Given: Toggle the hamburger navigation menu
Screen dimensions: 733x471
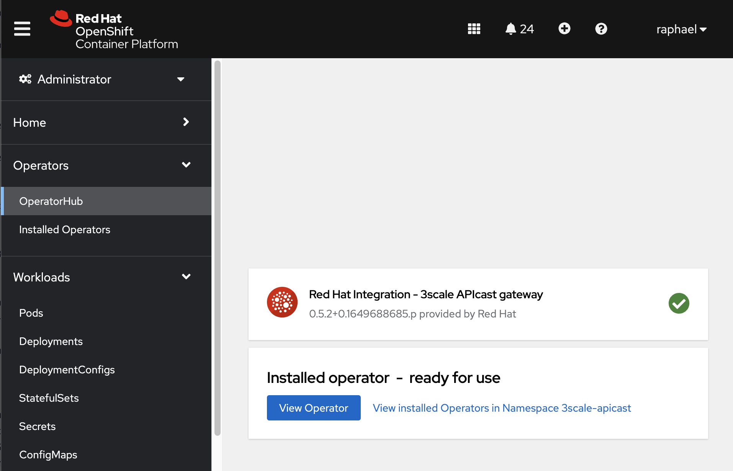Looking at the screenshot, I should 22,29.
